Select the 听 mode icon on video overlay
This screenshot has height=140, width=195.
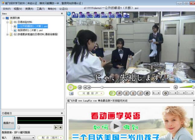point(90,15)
